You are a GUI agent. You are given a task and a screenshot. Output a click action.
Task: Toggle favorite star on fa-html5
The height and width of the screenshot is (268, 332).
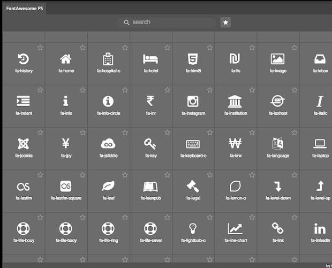209,48
